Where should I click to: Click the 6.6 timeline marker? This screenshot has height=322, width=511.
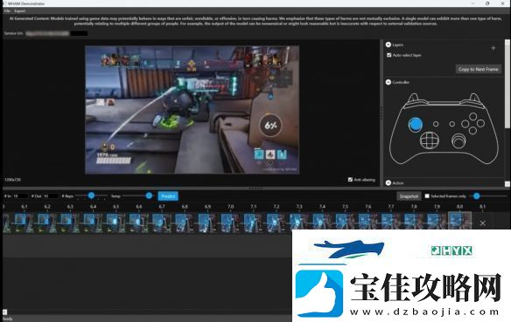[139, 206]
